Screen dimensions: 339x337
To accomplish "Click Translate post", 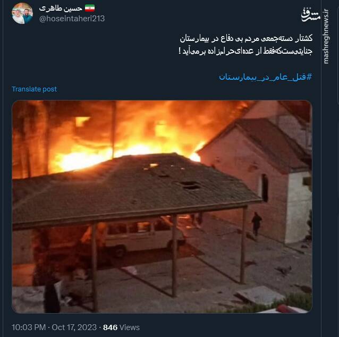I will (35, 89).
